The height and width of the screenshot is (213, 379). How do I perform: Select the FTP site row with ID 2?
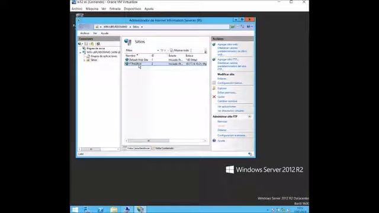pyautogui.click(x=166, y=64)
